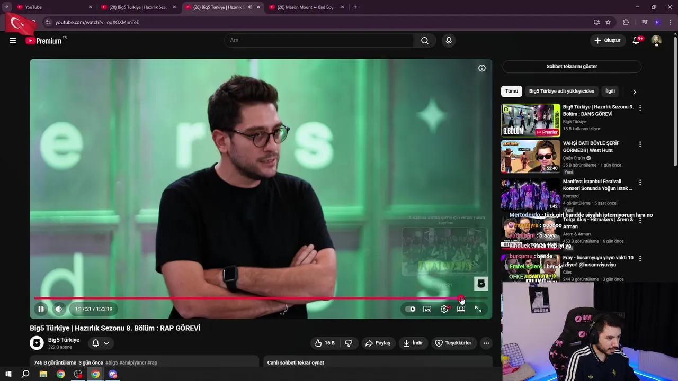Open the 9. Bölüm DANS GÖREVİ thumbnail
Screen dimensions: 678x381
pos(531,120)
